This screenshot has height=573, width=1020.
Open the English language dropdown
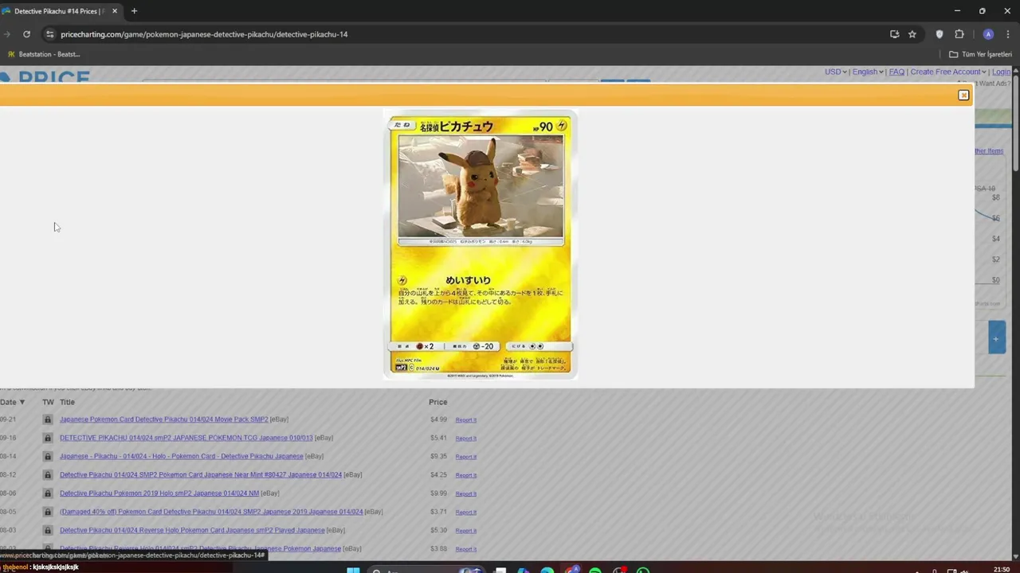pyautogui.click(x=868, y=72)
